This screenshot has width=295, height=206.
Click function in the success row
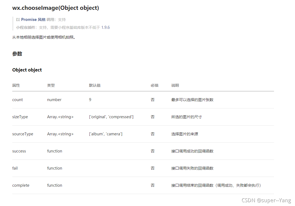coord(55,151)
